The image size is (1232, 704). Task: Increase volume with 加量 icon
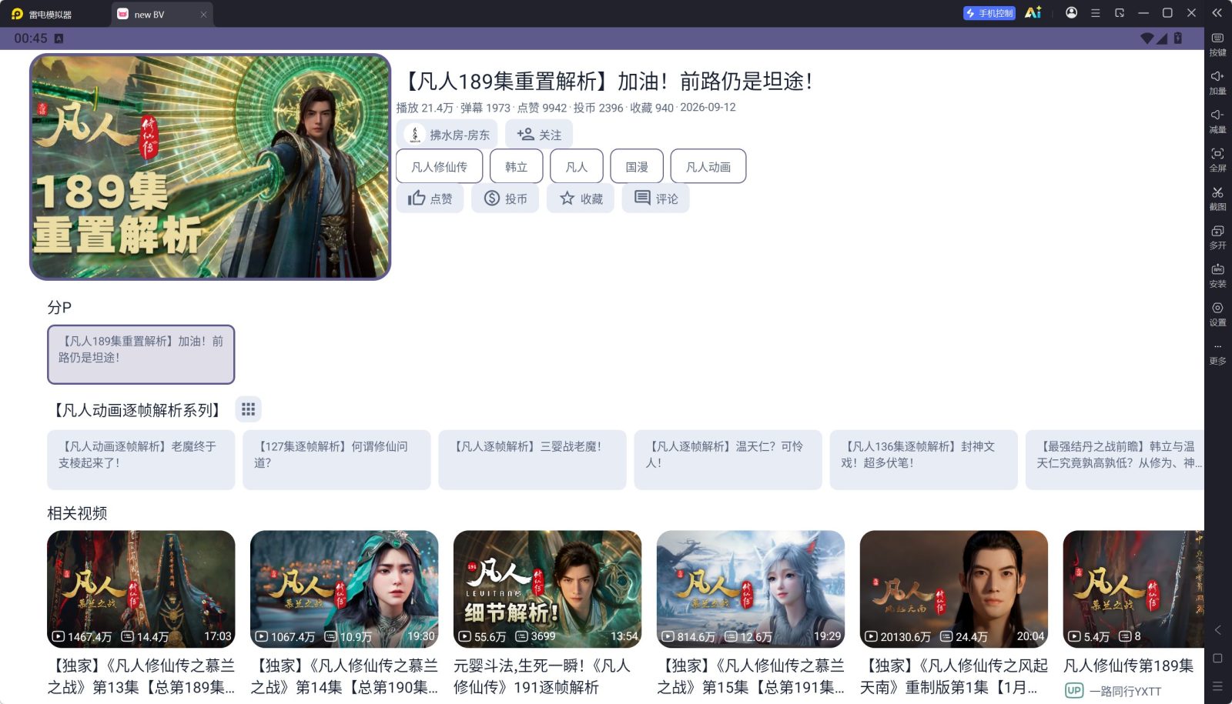1217,83
